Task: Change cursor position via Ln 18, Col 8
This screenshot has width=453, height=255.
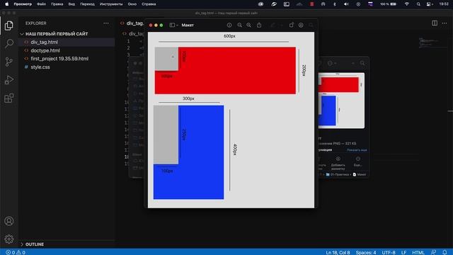Action: click(x=338, y=252)
